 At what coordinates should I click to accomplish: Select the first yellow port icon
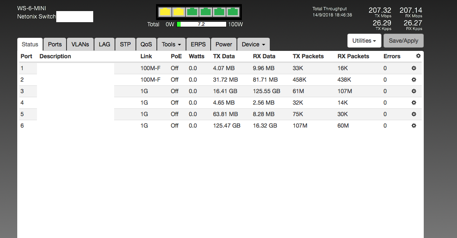click(x=165, y=12)
